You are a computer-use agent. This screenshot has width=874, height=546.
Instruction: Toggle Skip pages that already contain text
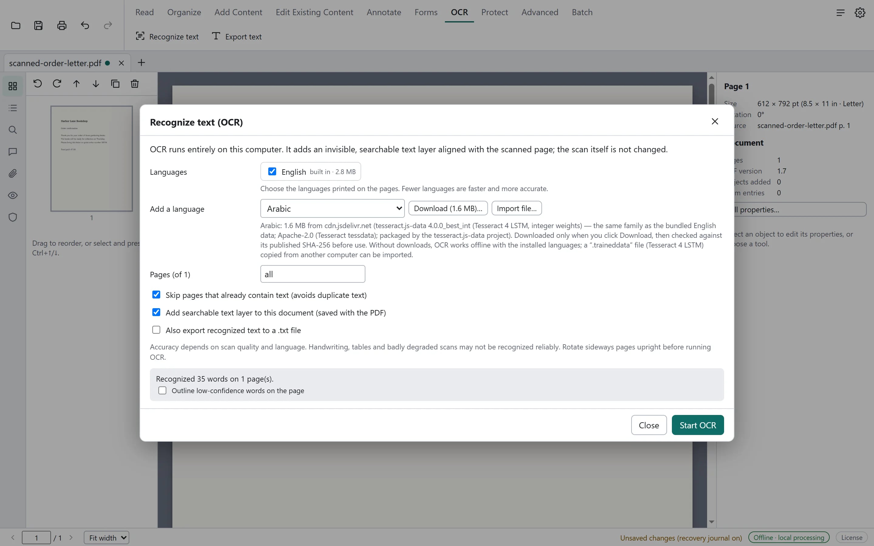[156, 295]
